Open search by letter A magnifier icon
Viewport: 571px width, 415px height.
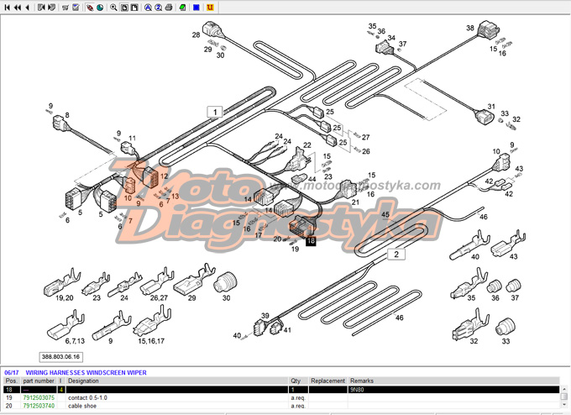pyautogui.click(x=148, y=8)
